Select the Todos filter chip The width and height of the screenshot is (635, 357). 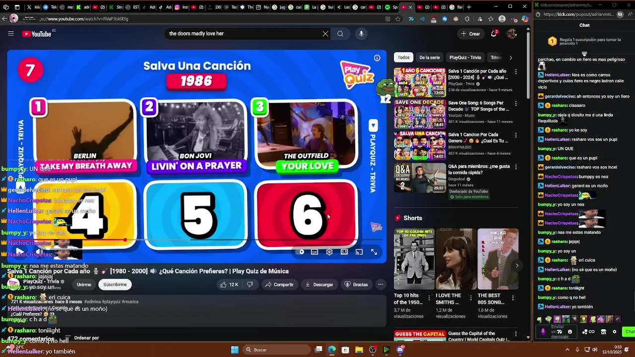pos(404,58)
